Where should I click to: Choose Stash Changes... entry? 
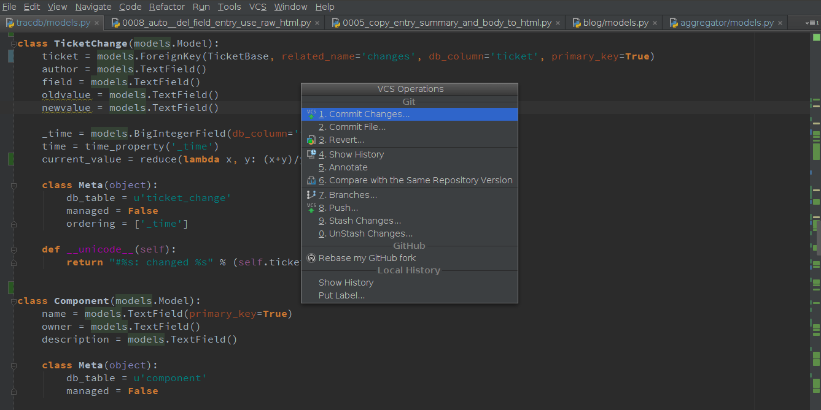tap(410, 221)
